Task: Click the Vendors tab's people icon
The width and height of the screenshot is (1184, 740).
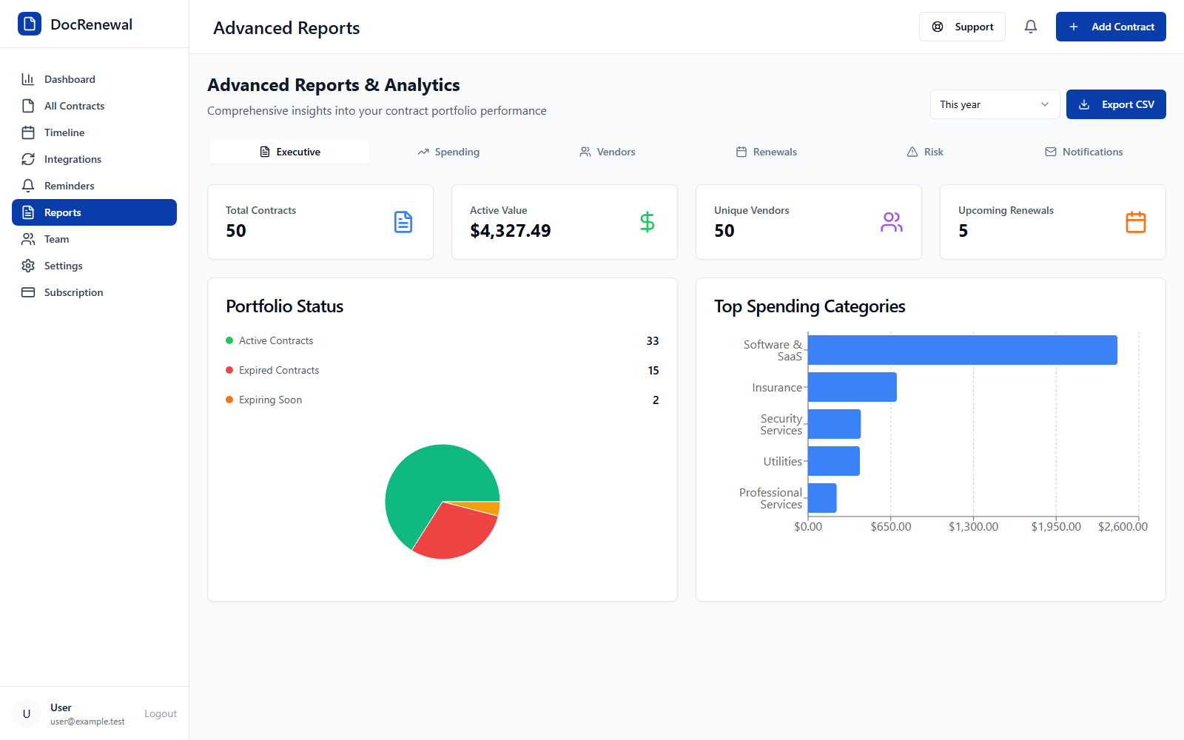Action: 585,152
